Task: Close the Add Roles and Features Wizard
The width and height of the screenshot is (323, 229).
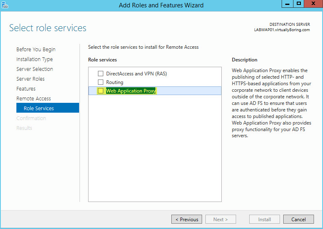Action: click(x=313, y=4)
